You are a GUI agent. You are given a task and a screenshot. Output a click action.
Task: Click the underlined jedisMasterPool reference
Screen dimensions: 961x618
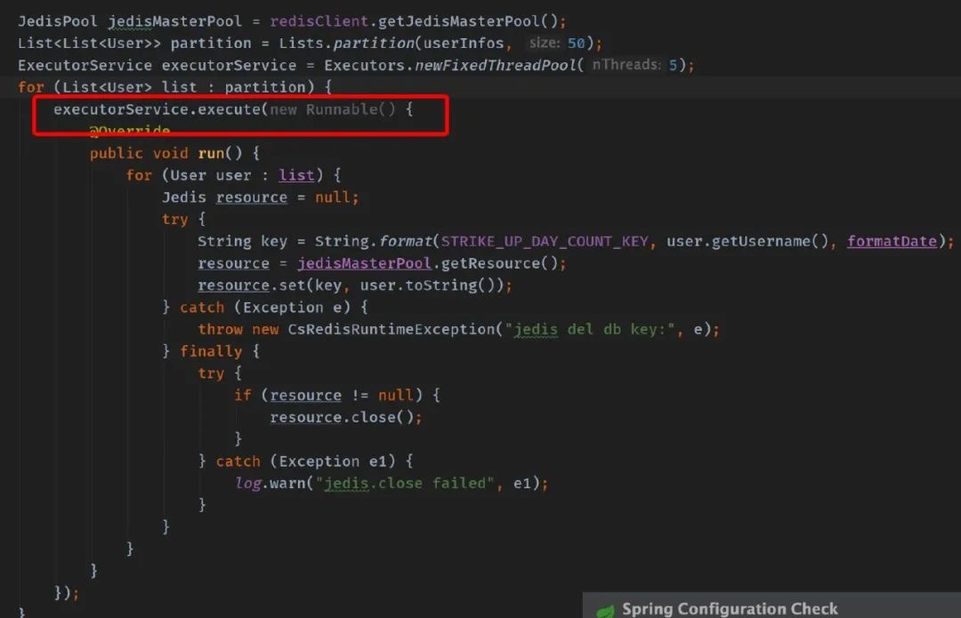(364, 263)
